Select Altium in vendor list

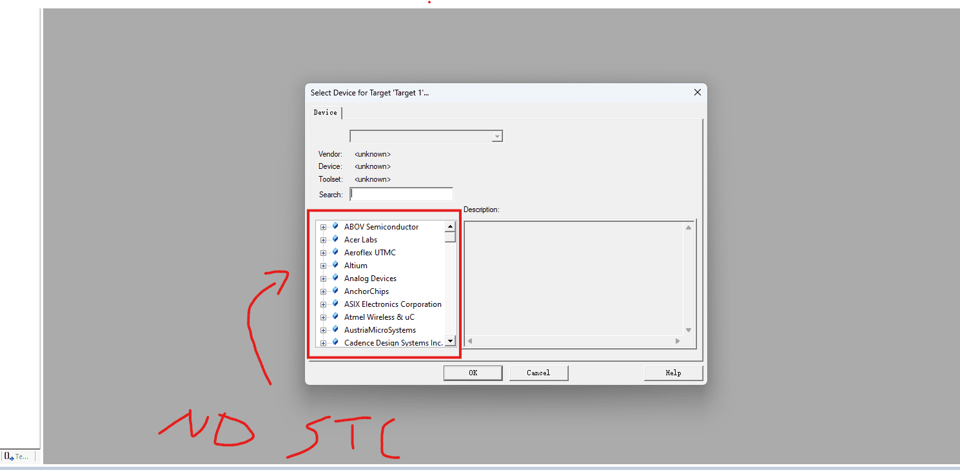[x=356, y=266]
